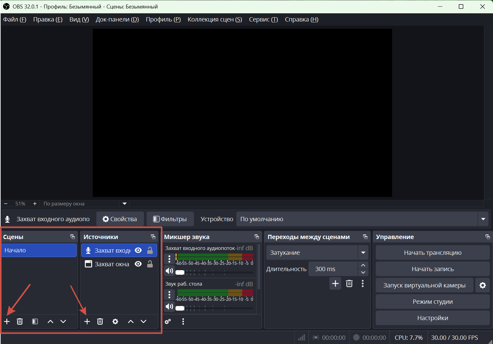493x344 pixels.
Task: Add a new scene with plus icon
Action: click(x=7, y=321)
